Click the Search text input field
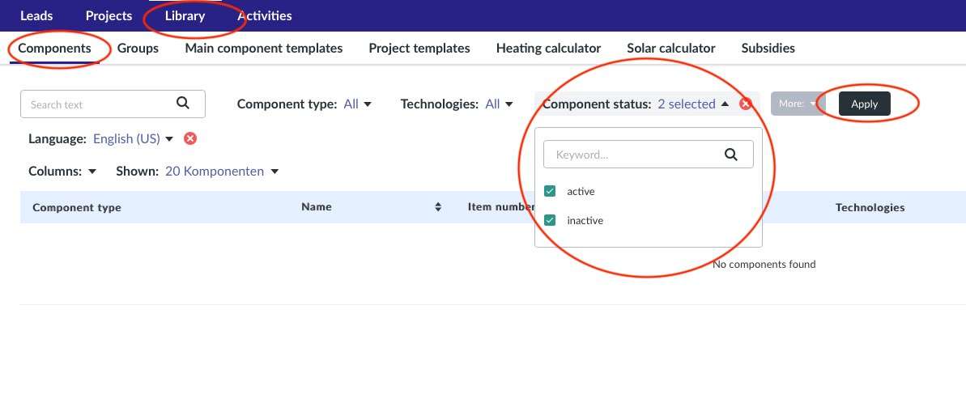 click(97, 104)
